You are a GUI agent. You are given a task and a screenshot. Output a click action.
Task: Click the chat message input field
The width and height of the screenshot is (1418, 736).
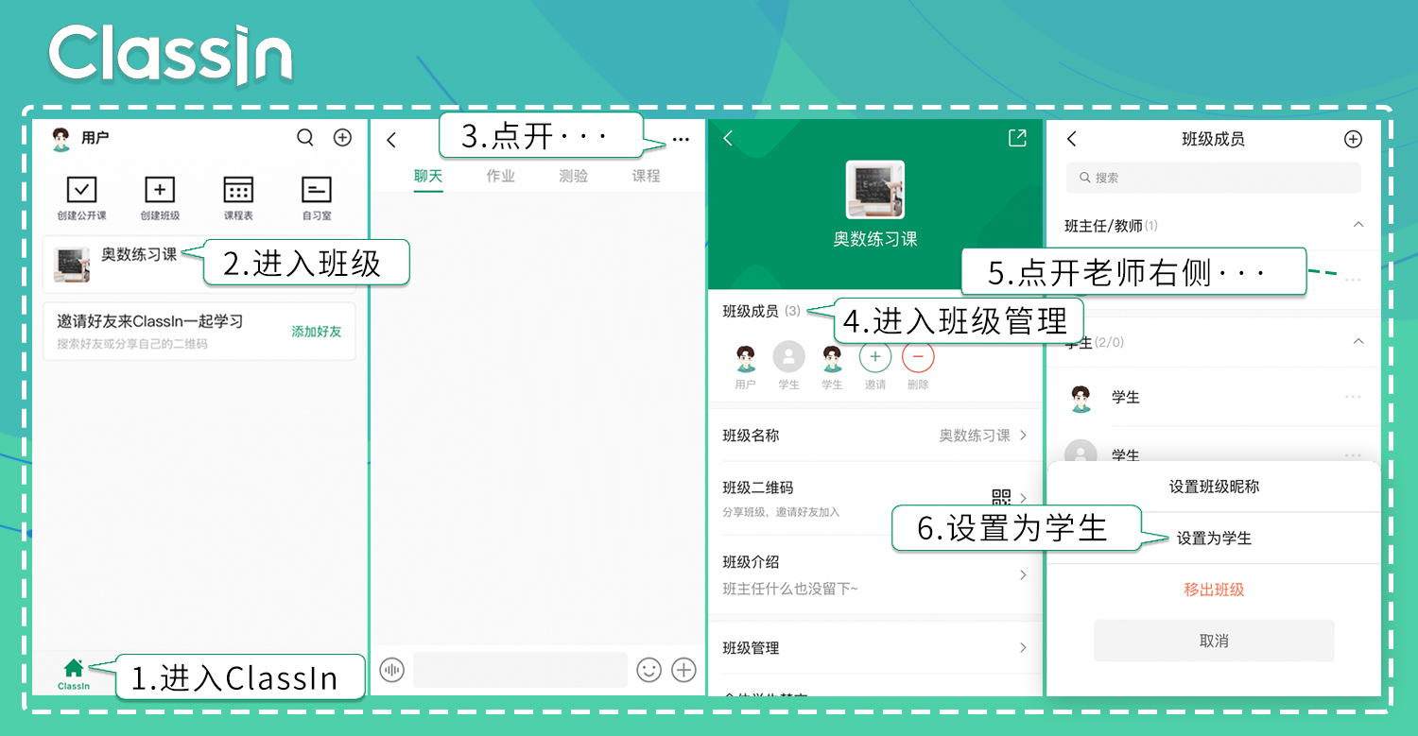521,670
